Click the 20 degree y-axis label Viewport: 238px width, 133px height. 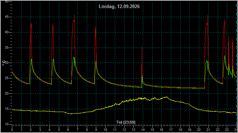[7, 94]
